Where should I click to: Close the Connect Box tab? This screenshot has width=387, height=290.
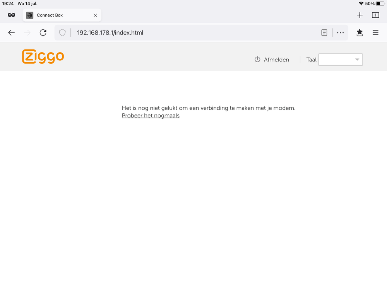(95, 15)
